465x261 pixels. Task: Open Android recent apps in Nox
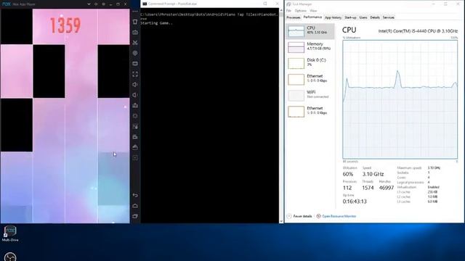pyautogui.click(x=135, y=216)
